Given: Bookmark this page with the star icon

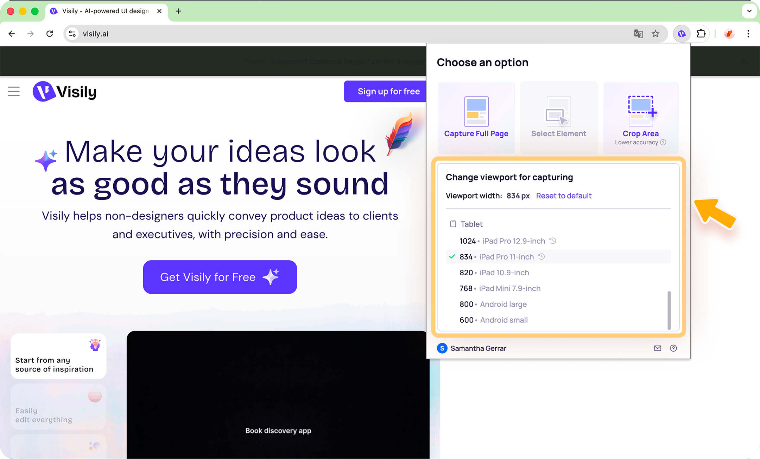Looking at the screenshot, I should (655, 34).
